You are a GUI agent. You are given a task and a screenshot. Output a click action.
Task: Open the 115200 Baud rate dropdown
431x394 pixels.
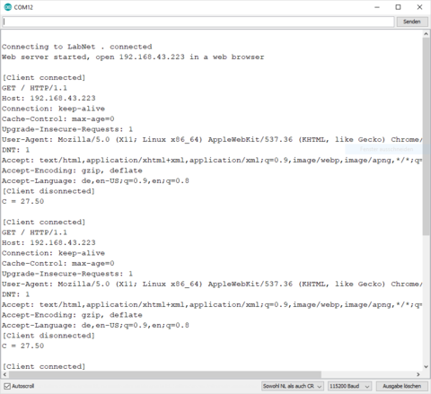[x=349, y=386]
